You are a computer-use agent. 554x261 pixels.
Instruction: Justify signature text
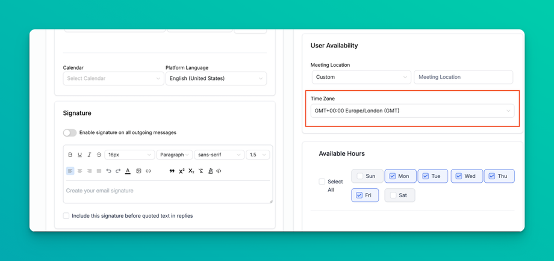(x=99, y=171)
